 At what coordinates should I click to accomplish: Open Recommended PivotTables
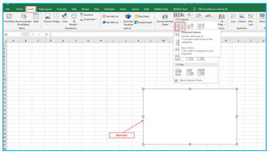point(24,20)
